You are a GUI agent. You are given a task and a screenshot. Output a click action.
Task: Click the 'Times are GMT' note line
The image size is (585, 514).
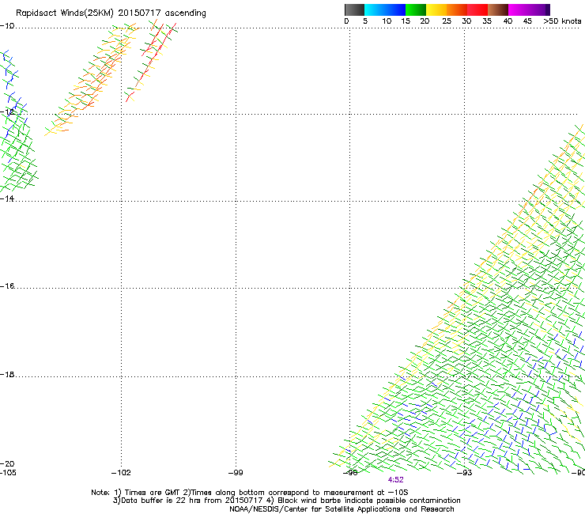[250, 493]
